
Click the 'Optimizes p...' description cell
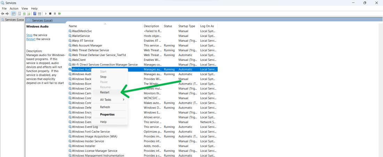click(153, 132)
